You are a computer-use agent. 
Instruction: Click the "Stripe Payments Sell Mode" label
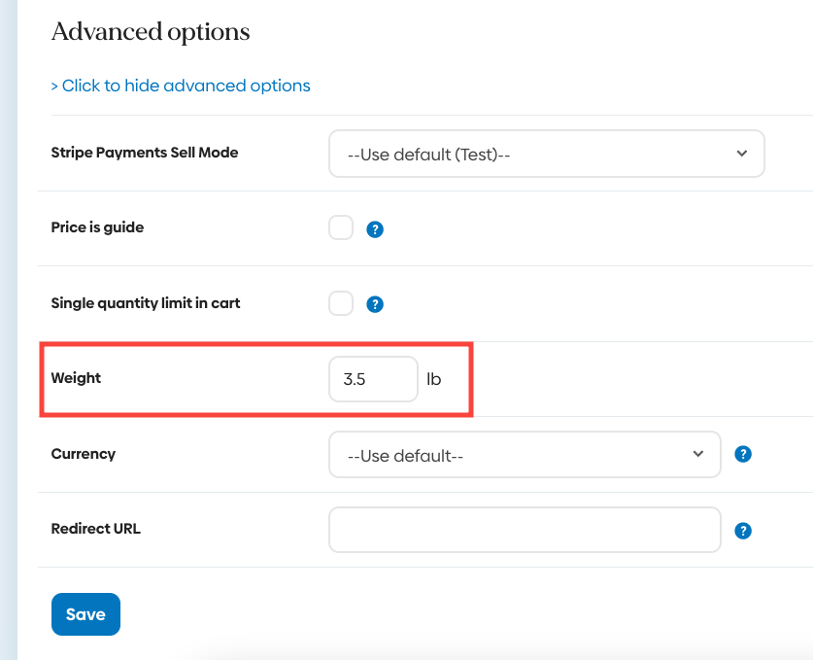144,153
